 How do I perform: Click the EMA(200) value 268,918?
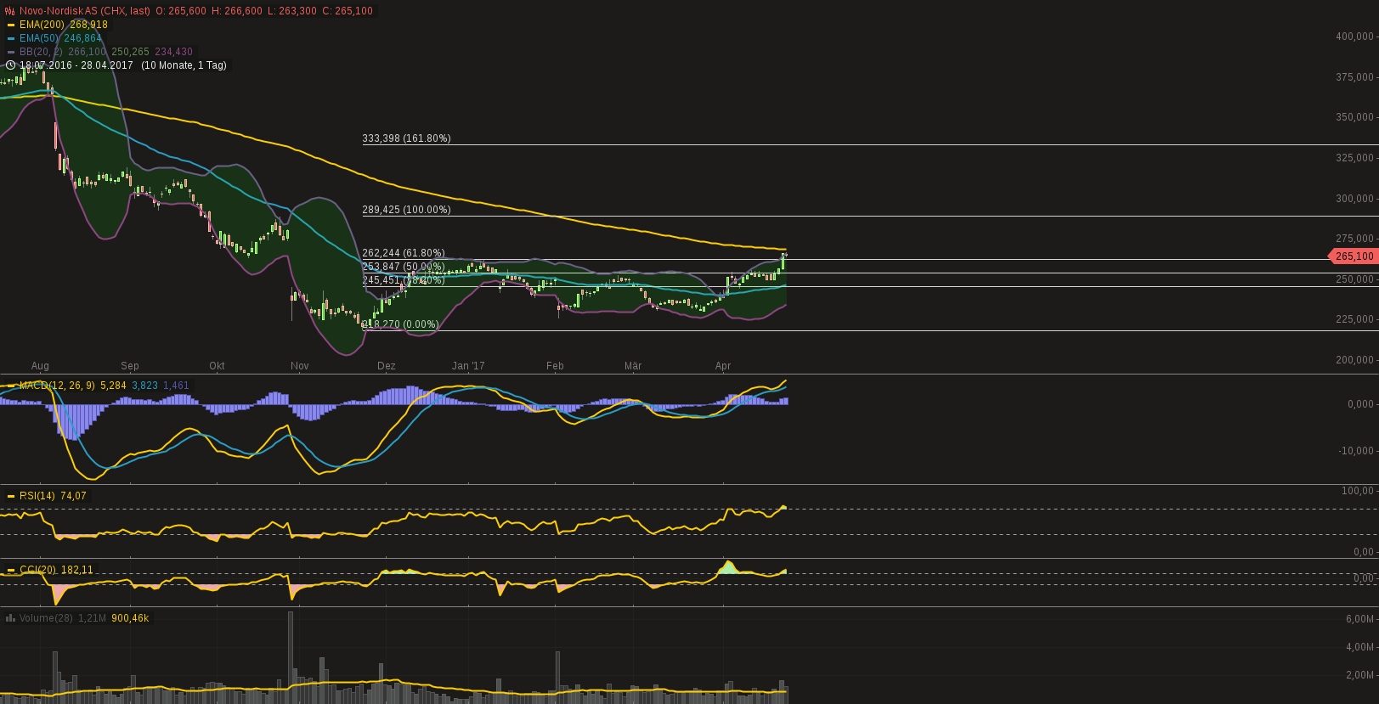[88, 25]
